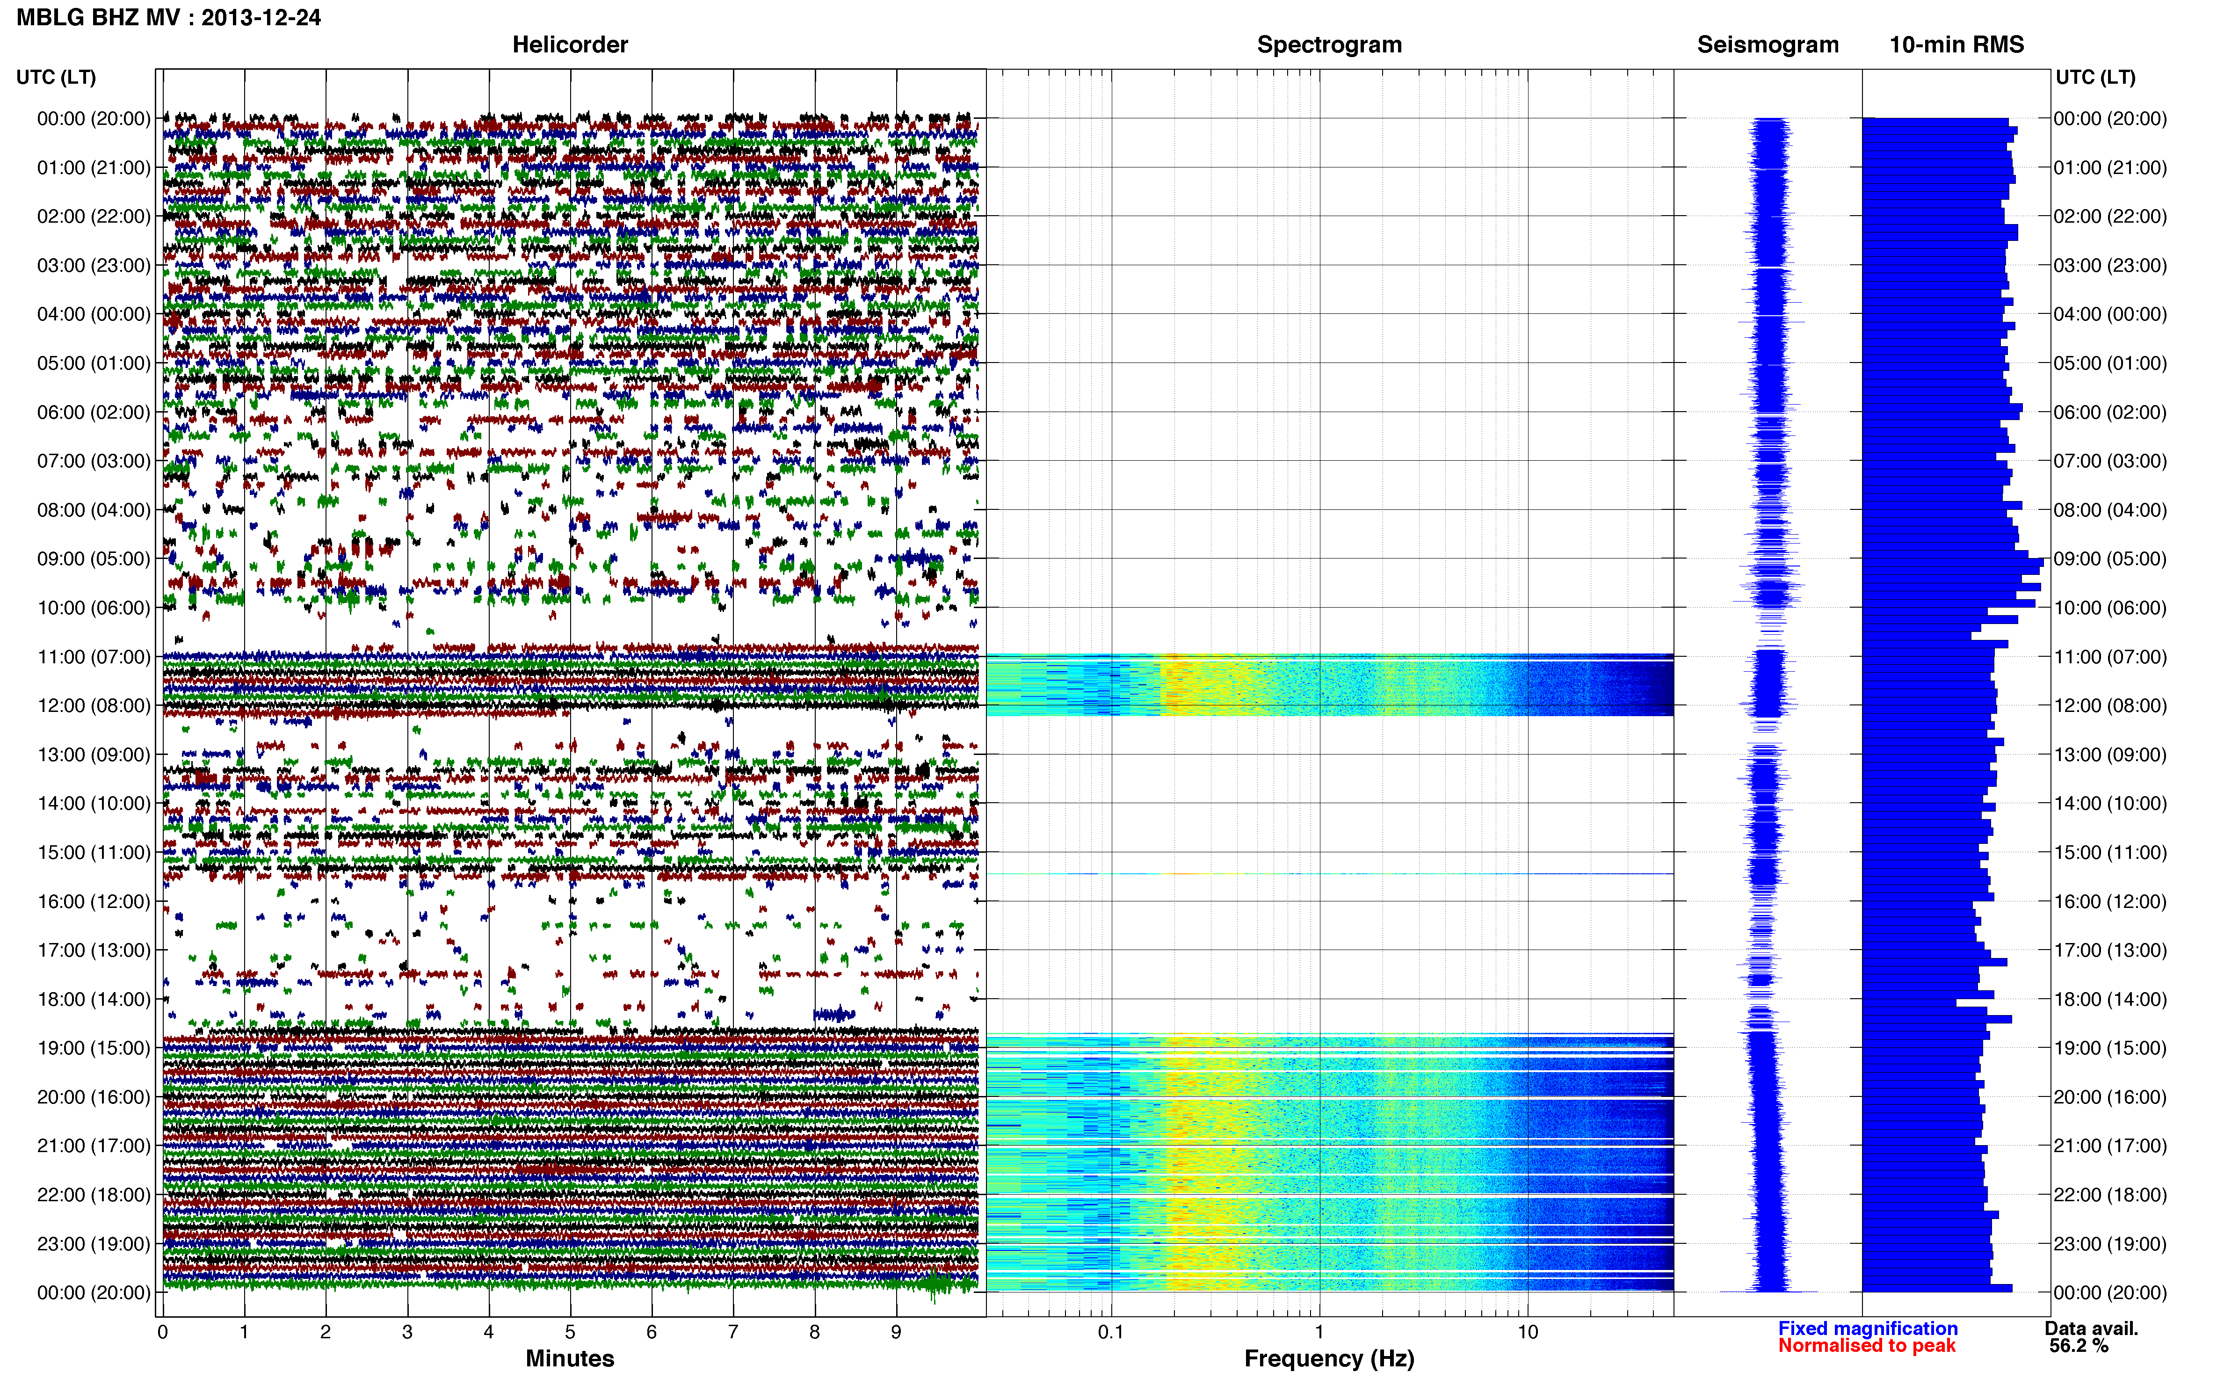2217x1386 pixels.
Task: Click the thin spectrogram line near 15:30
Action: (1329, 874)
